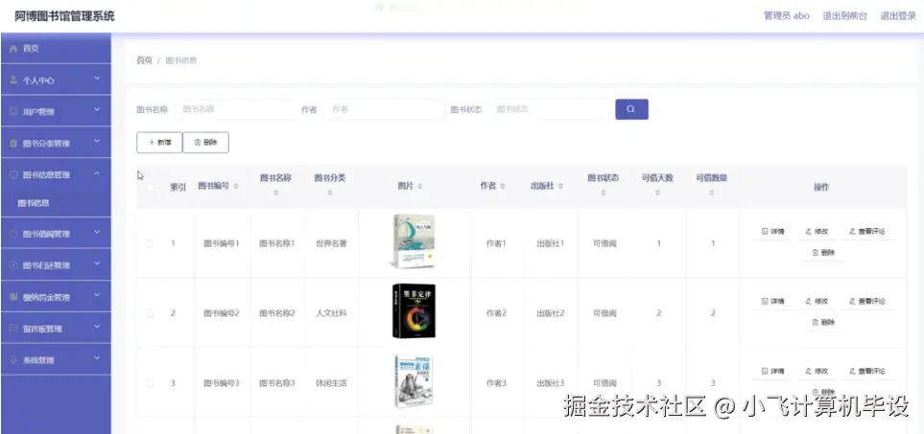
Task: Focus the 图书名称 search field
Action: click(x=234, y=109)
